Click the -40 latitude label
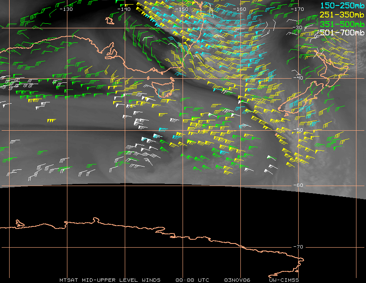 coord(298,78)
